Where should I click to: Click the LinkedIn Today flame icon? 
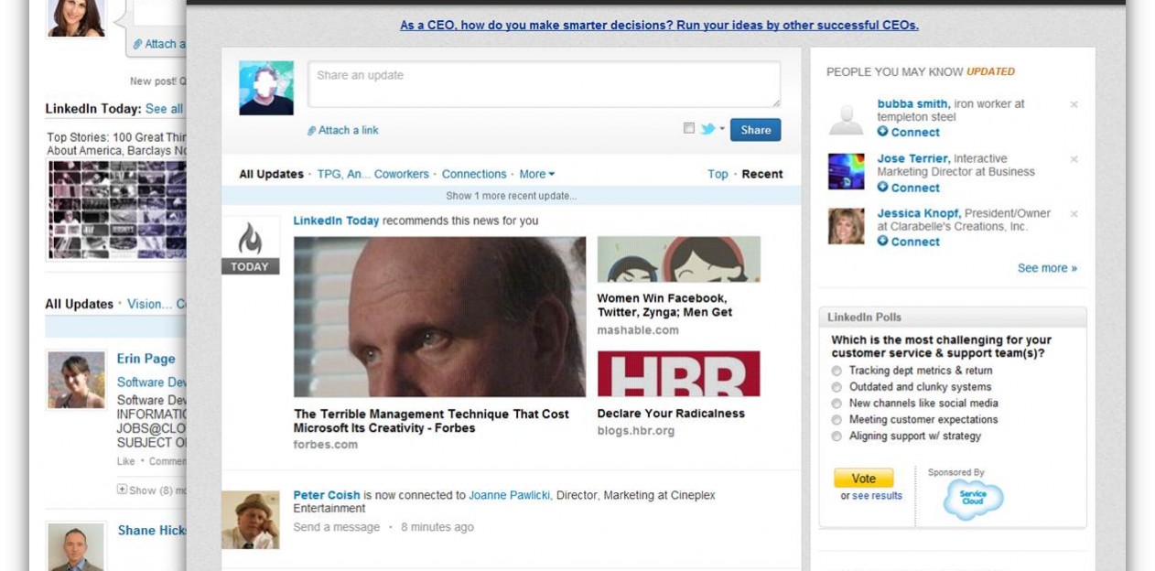coord(250,240)
